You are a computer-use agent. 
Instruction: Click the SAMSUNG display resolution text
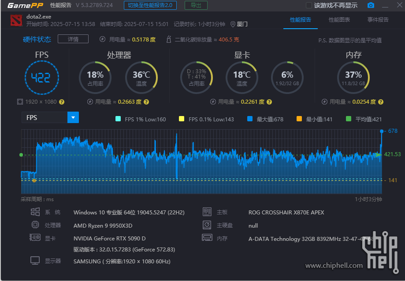pos(122,261)
